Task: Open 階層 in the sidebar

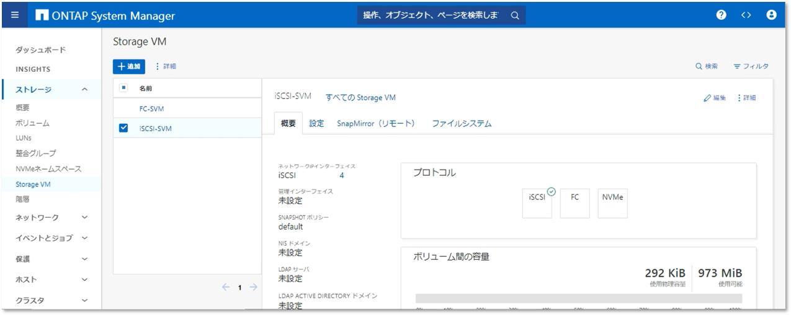Action: click(x=22, y=199)
